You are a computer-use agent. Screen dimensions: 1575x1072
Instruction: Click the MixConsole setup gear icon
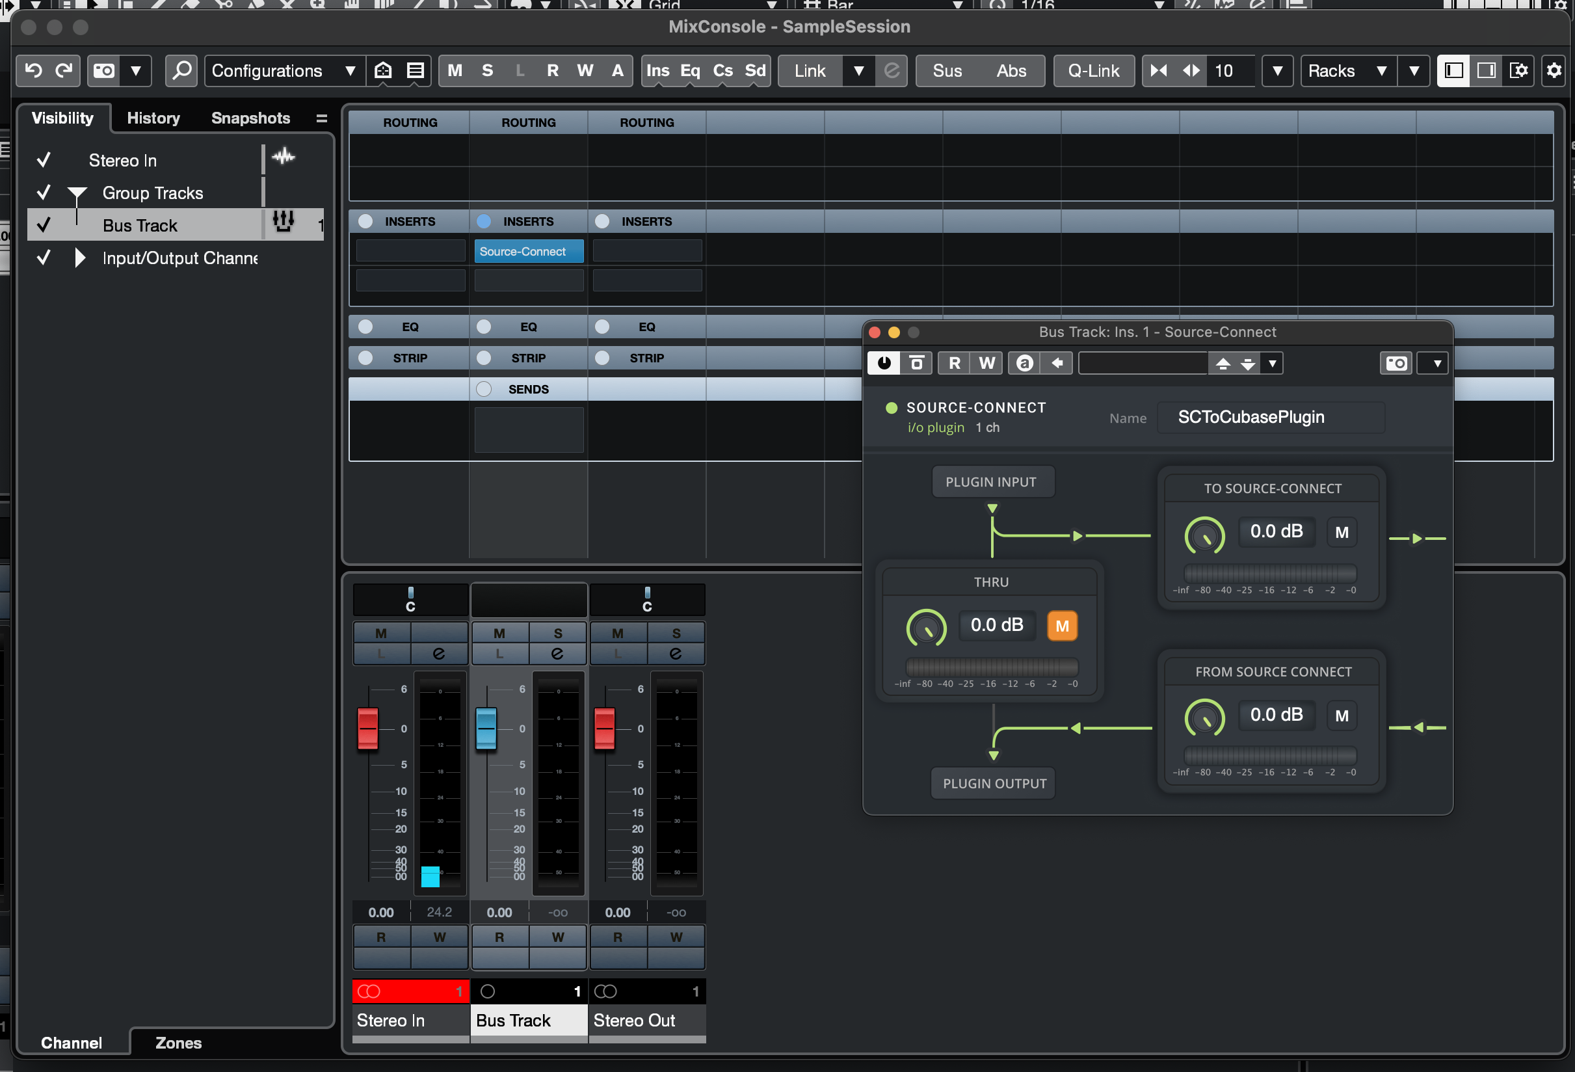(1554, 70)
